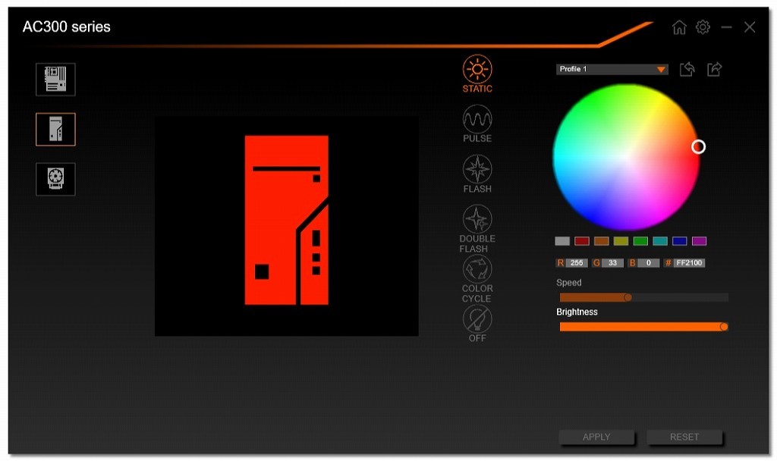
Task: Open settings gear icon
Action: tap(703, 27)
